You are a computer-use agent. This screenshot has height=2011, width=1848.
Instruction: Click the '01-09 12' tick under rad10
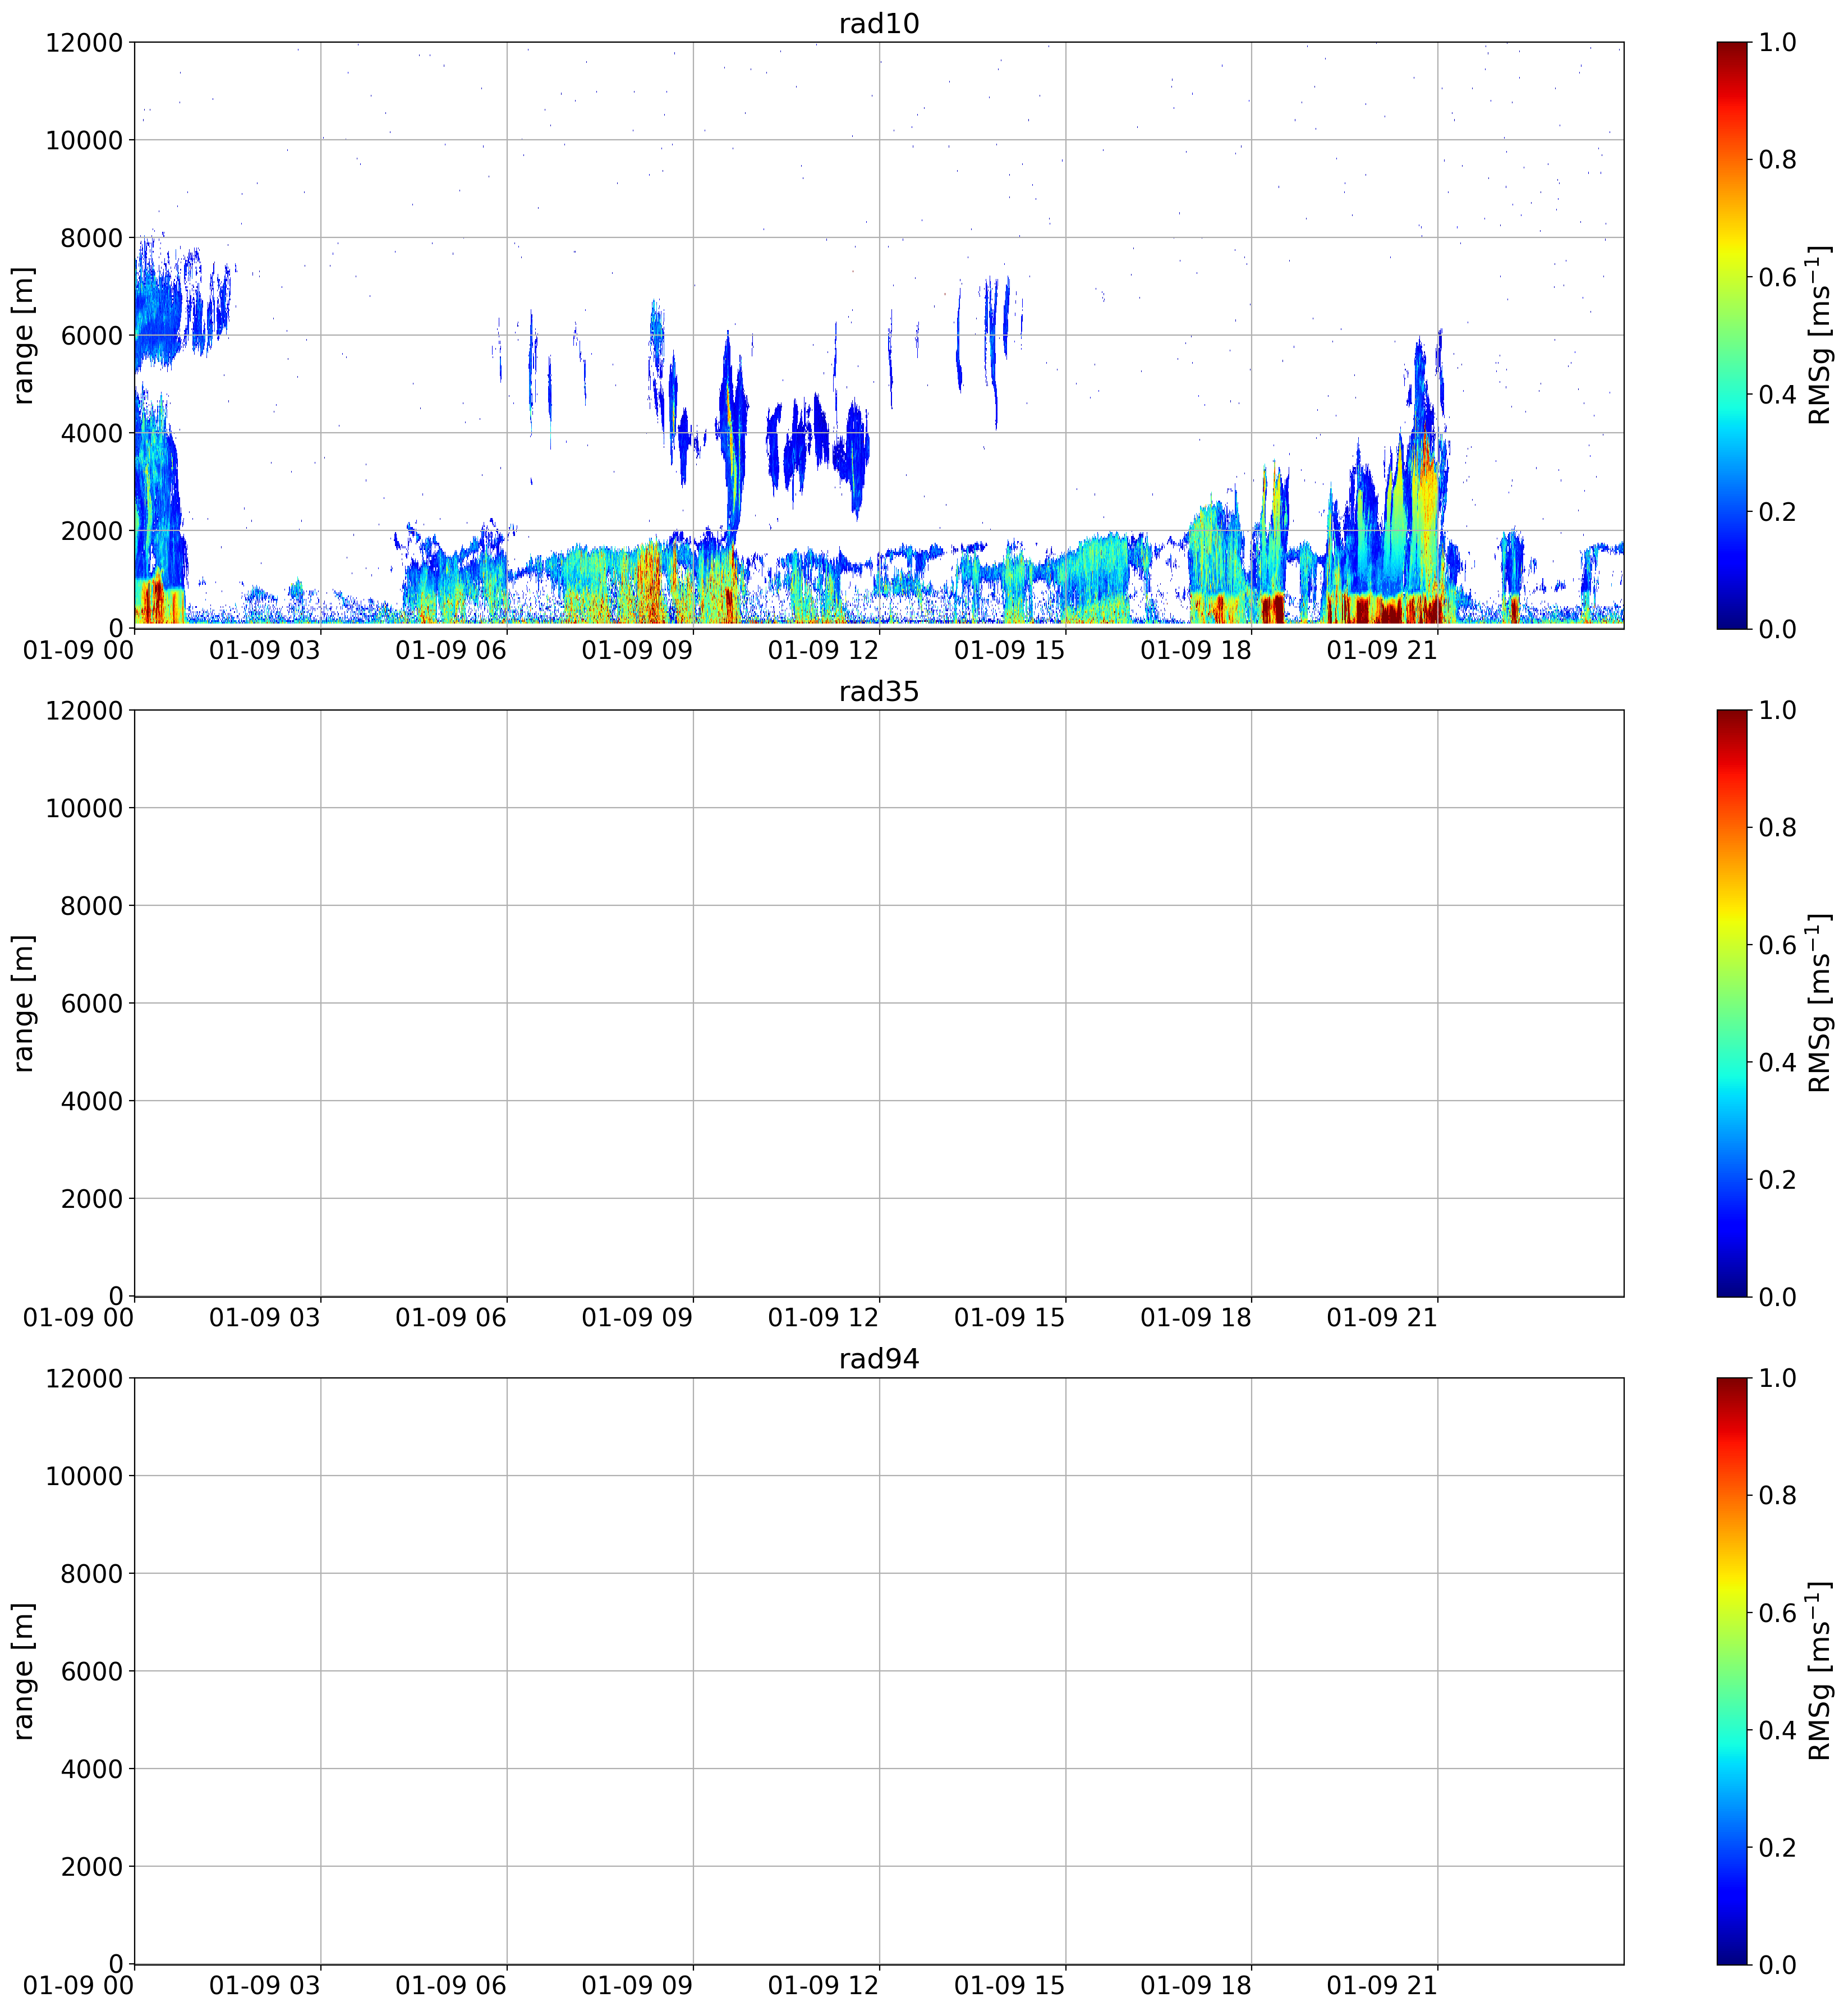pos(823,649)
